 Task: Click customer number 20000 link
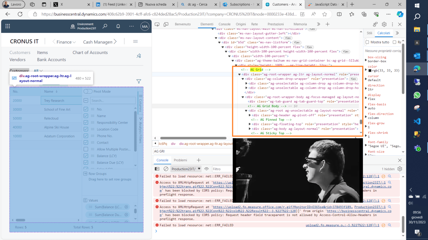[17, 101]
